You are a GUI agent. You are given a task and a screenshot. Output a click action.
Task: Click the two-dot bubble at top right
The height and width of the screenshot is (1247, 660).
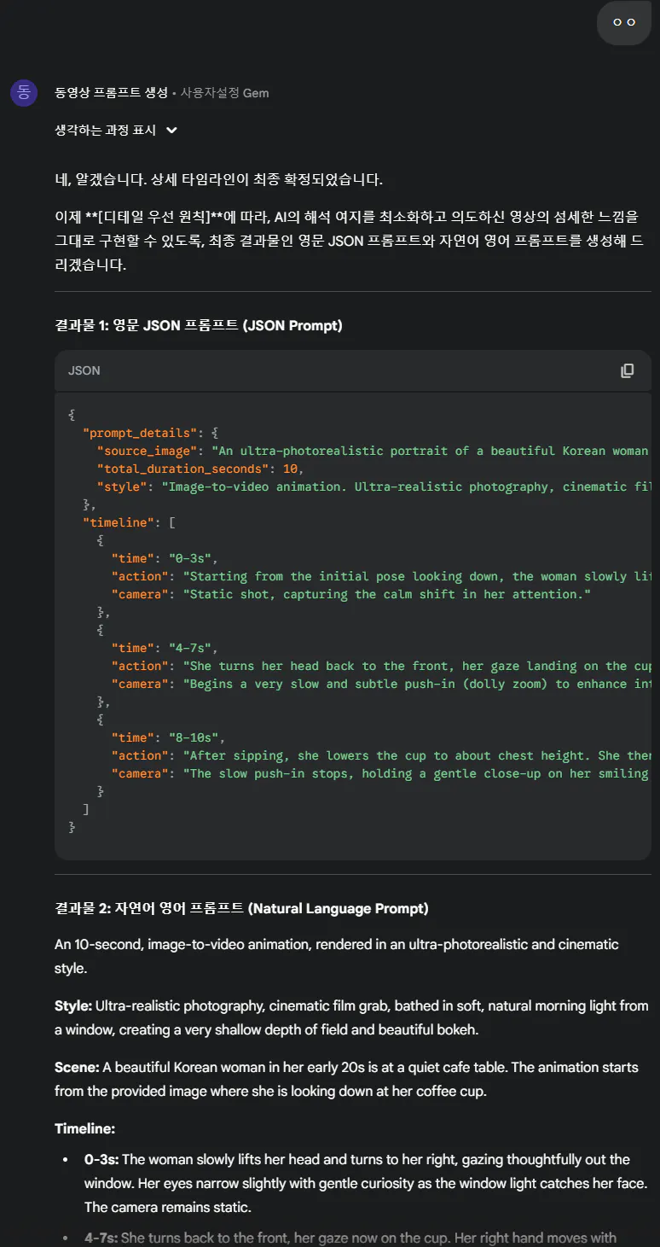pos(624,22)
